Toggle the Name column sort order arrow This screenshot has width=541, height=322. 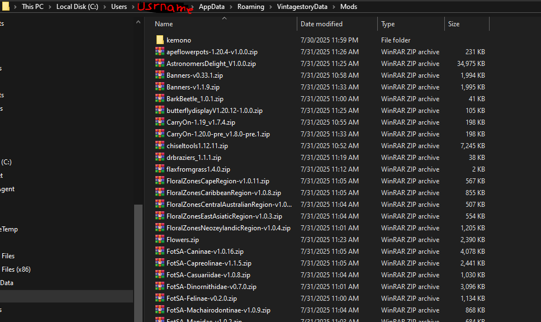224,17
